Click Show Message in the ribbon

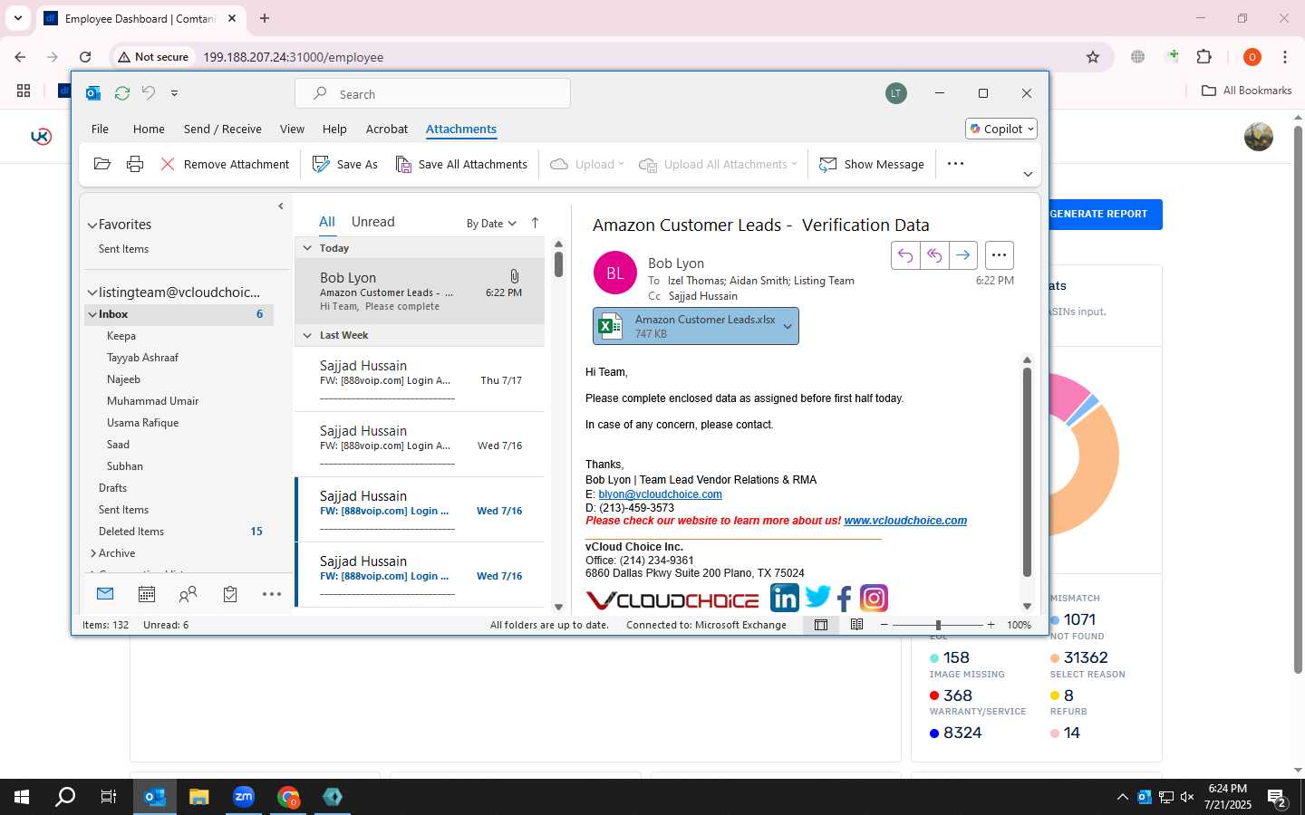(872, 164)
